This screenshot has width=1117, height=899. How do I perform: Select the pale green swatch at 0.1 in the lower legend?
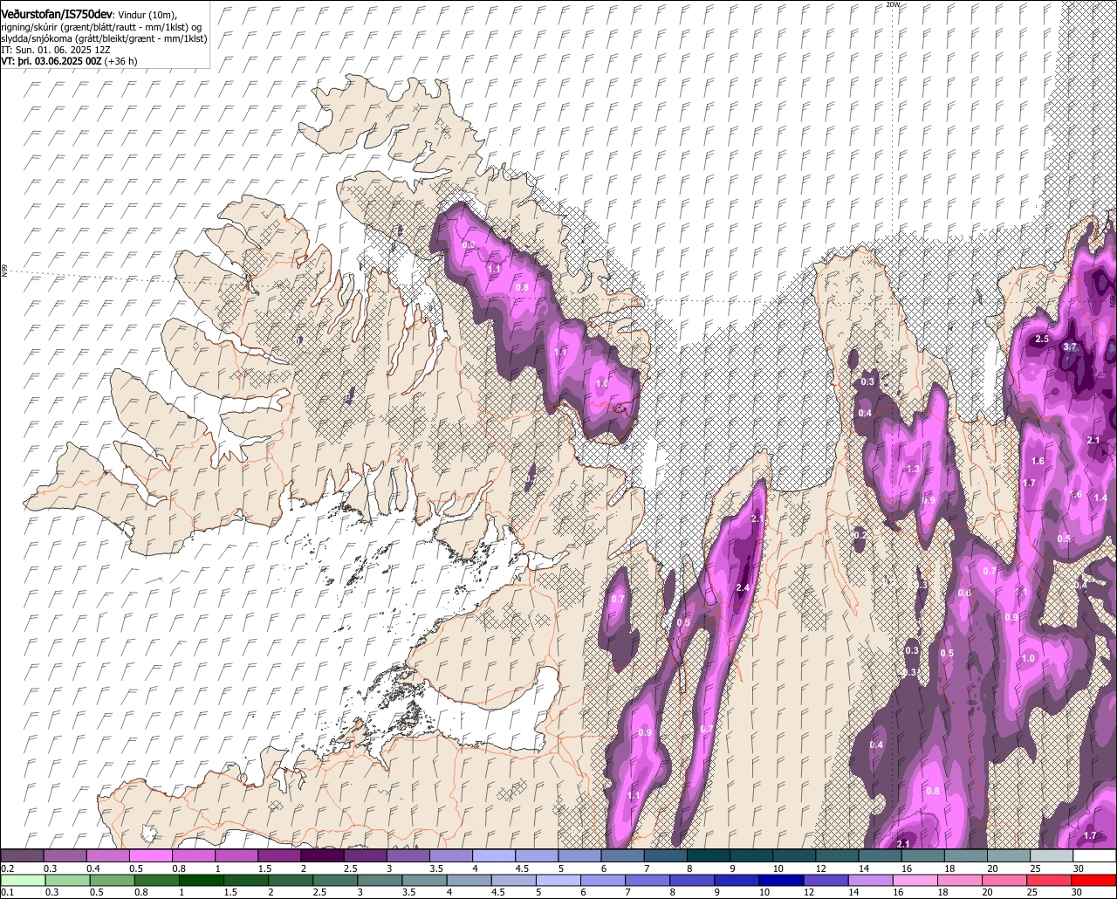(23, 879)
